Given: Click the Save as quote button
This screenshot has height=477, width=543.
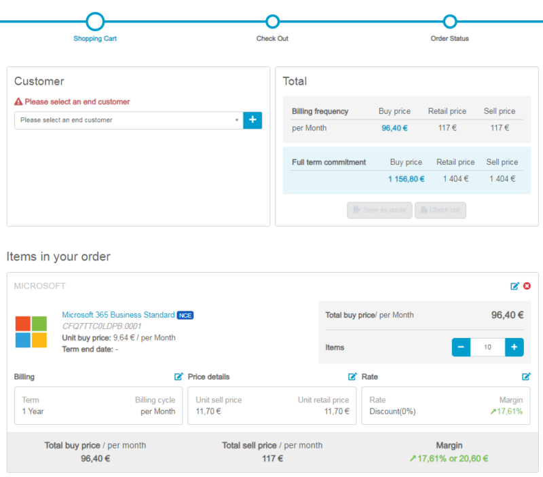Looking at the screenshot, I should tap(379, 210).
